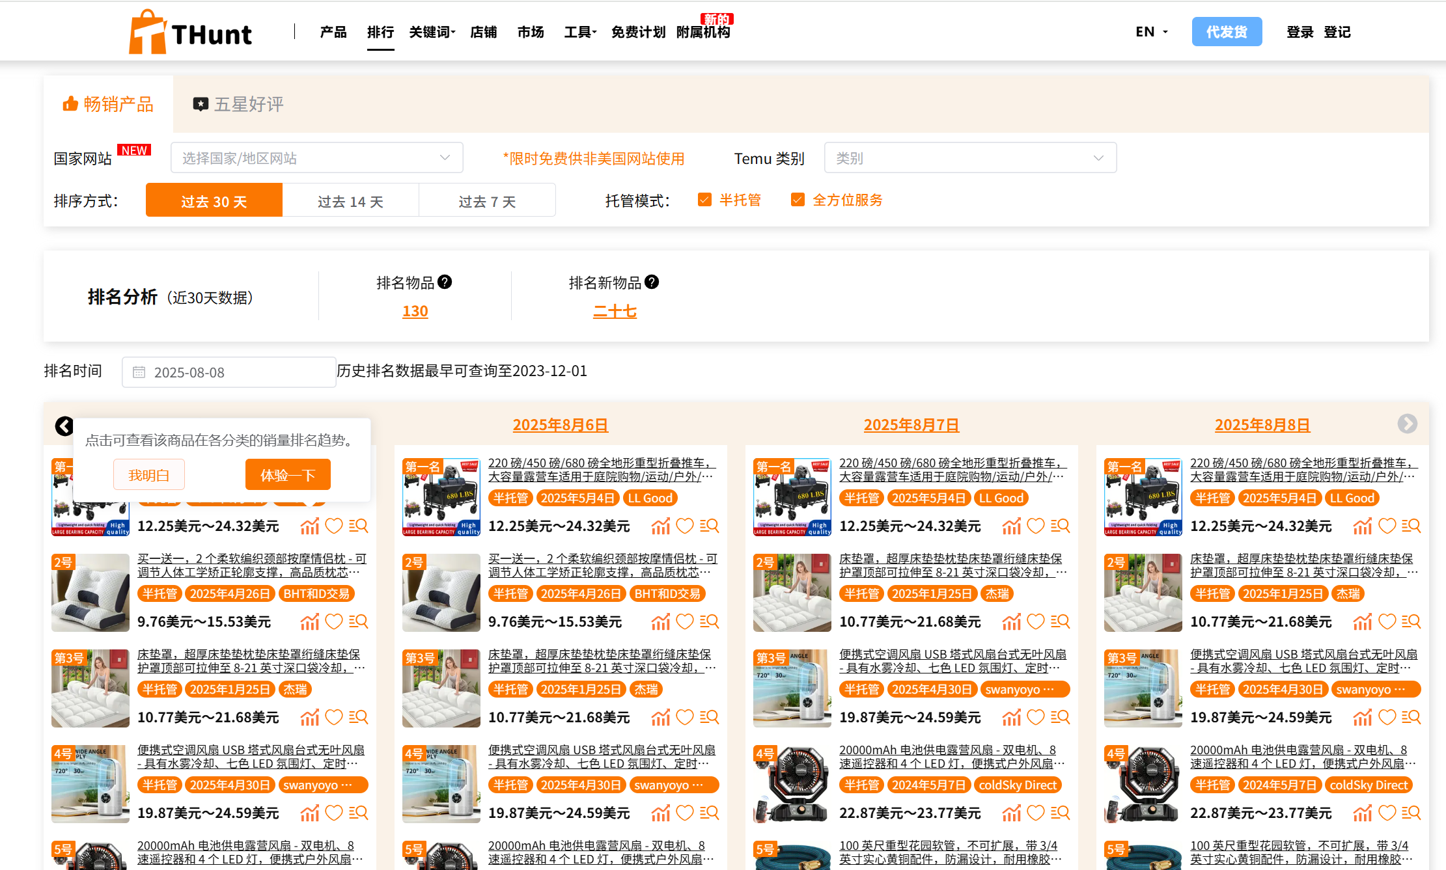Select 过去 14 天 sort option
Viewport: 1446px width, 870px height.
click(351, 200)
